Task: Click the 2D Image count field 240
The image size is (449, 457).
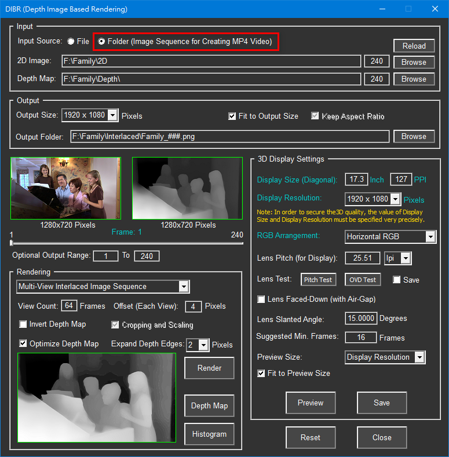Action: [377, 61]
